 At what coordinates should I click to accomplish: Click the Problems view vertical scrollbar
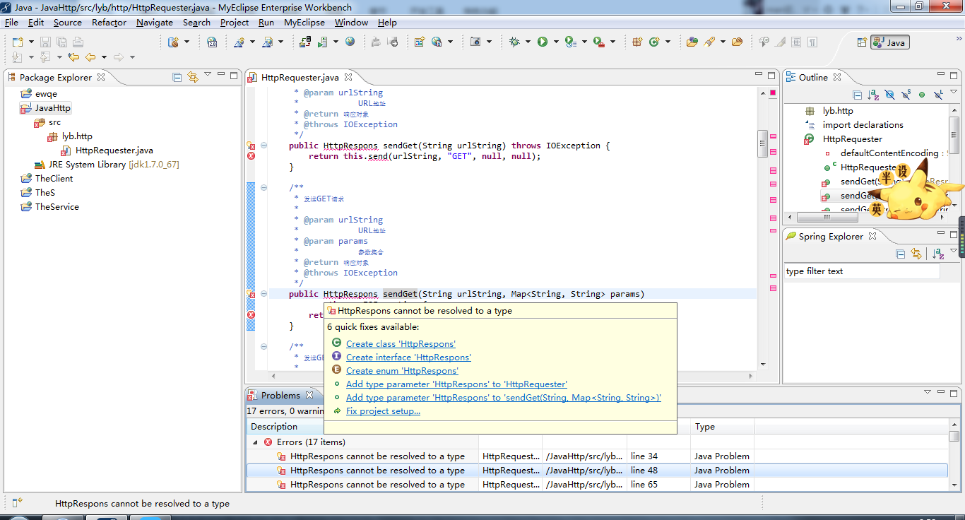pos(954,454)
